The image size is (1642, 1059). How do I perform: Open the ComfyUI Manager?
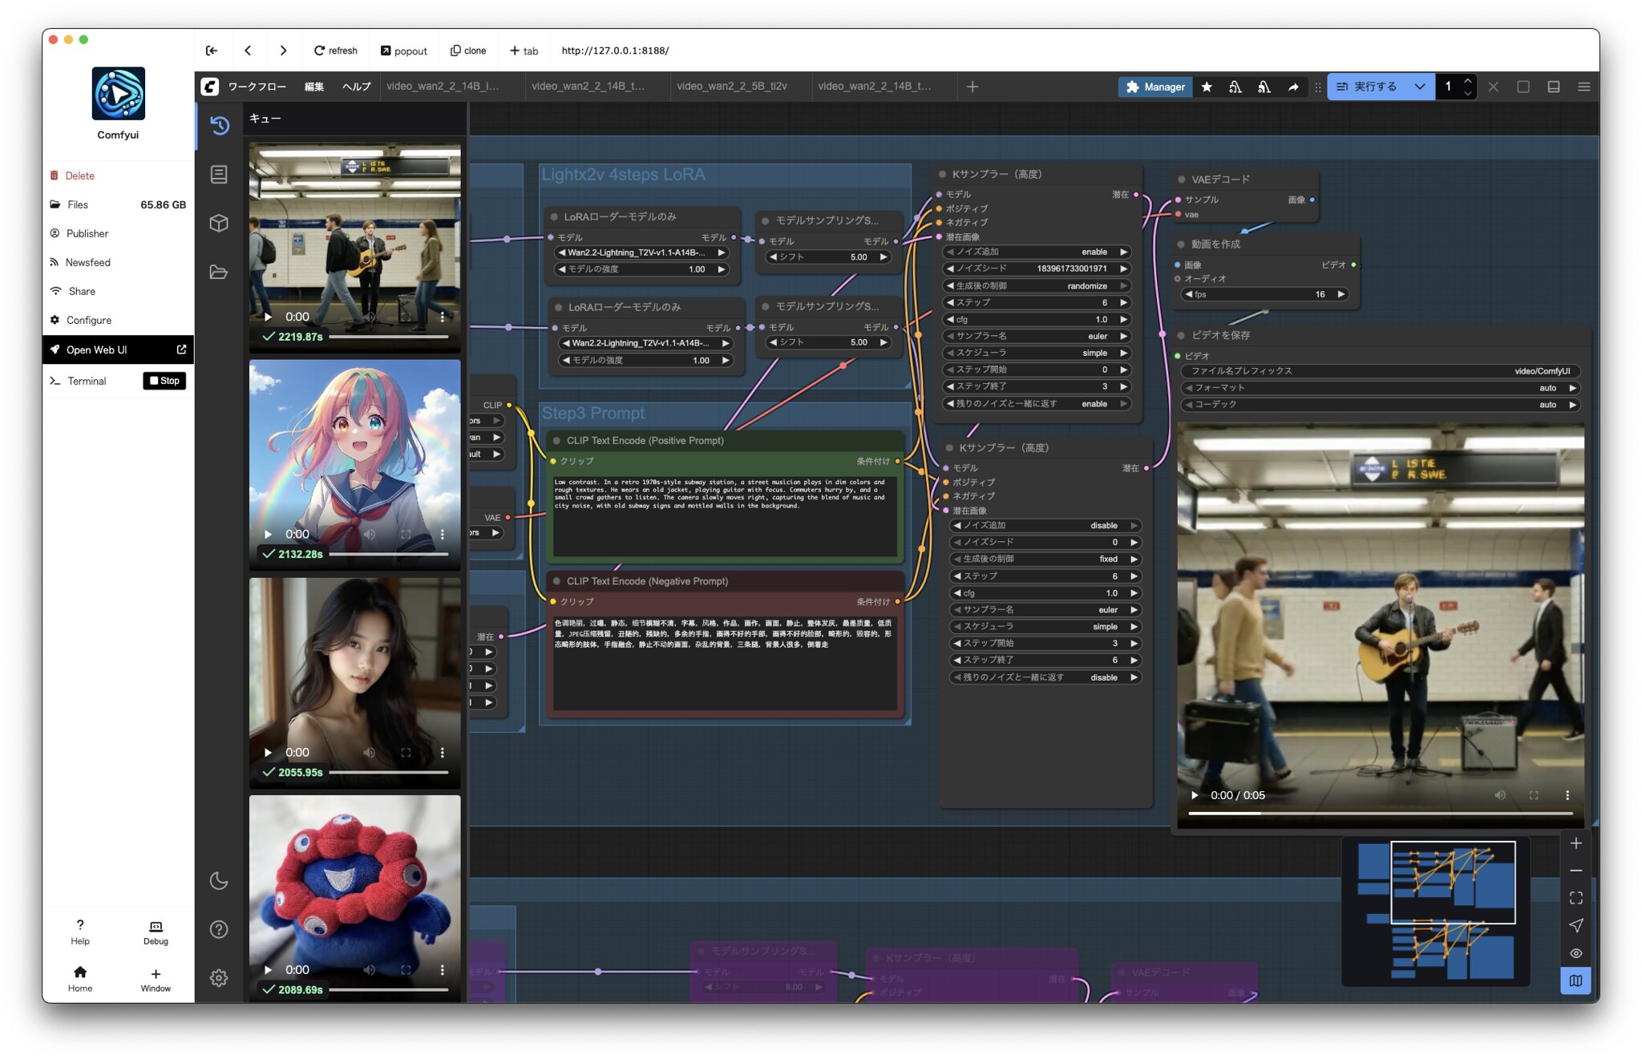[1155, 87]
